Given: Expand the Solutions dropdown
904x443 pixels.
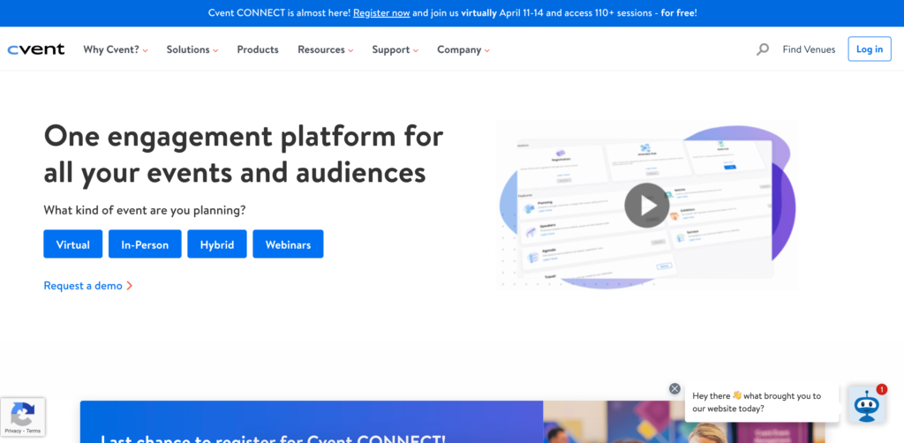Looking at the screenshot, I should [x=192, y=49].
